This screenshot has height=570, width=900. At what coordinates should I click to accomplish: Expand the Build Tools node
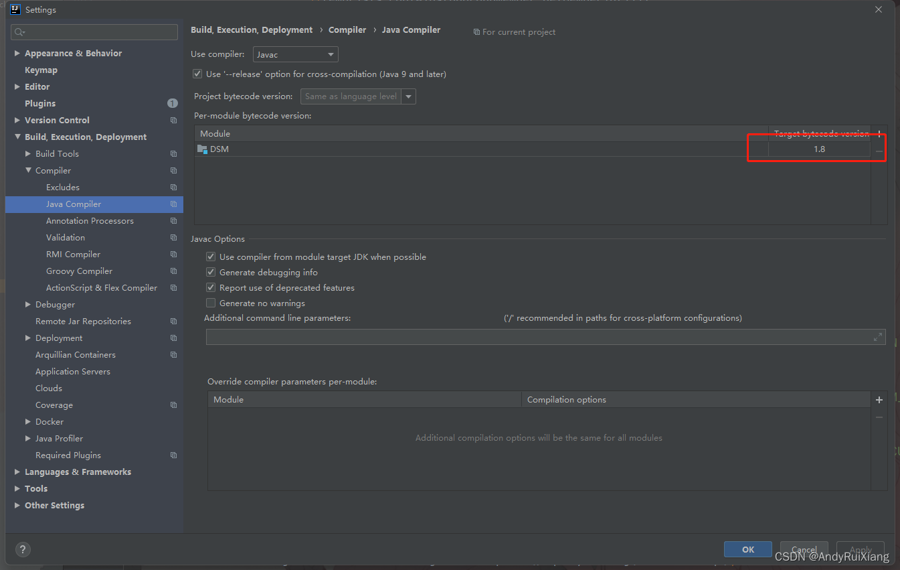tap(28, 153)
